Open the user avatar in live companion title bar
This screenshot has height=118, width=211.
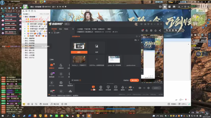click(136, 24)
